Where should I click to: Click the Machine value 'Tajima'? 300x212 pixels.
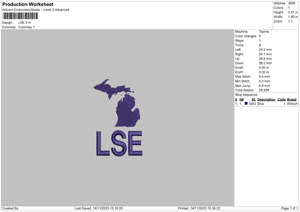coord(264,31)
